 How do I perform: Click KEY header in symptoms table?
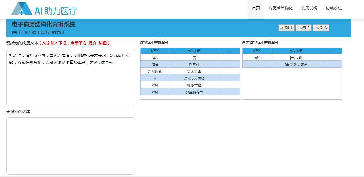tap(155, 51)
